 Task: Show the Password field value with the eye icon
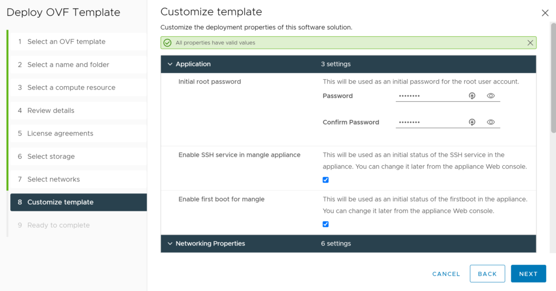coord(491,95)
